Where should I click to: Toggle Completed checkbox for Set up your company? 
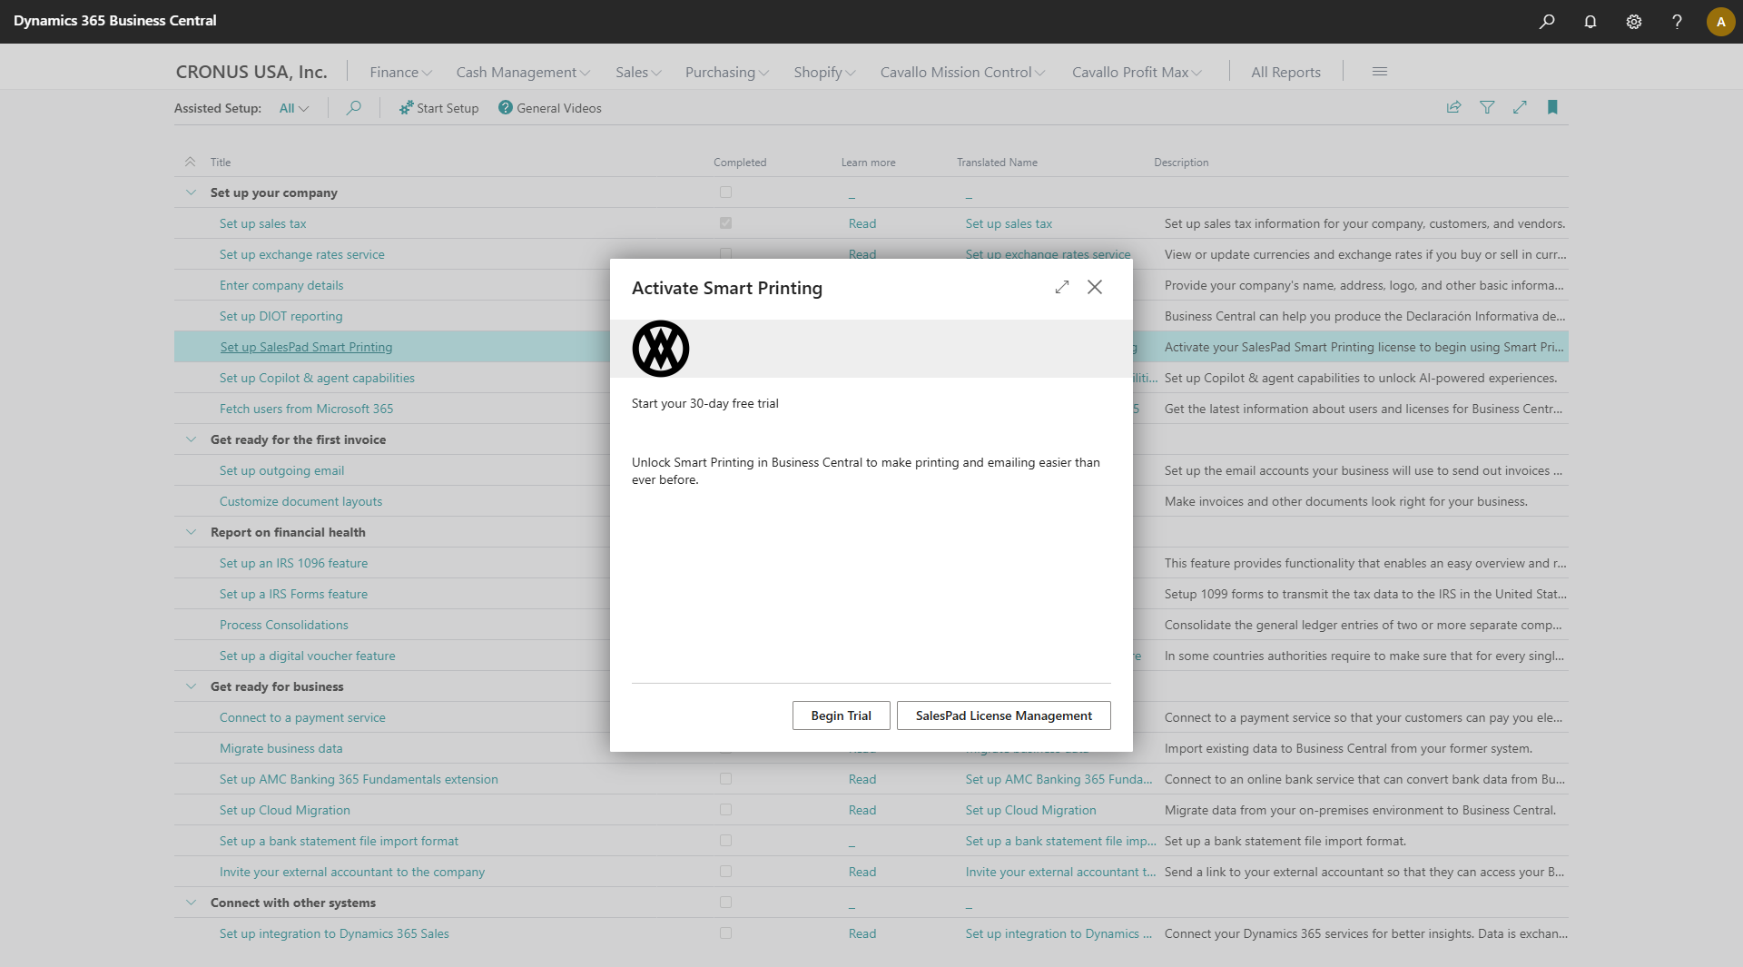pyautogui.click(x=725, y=192)
